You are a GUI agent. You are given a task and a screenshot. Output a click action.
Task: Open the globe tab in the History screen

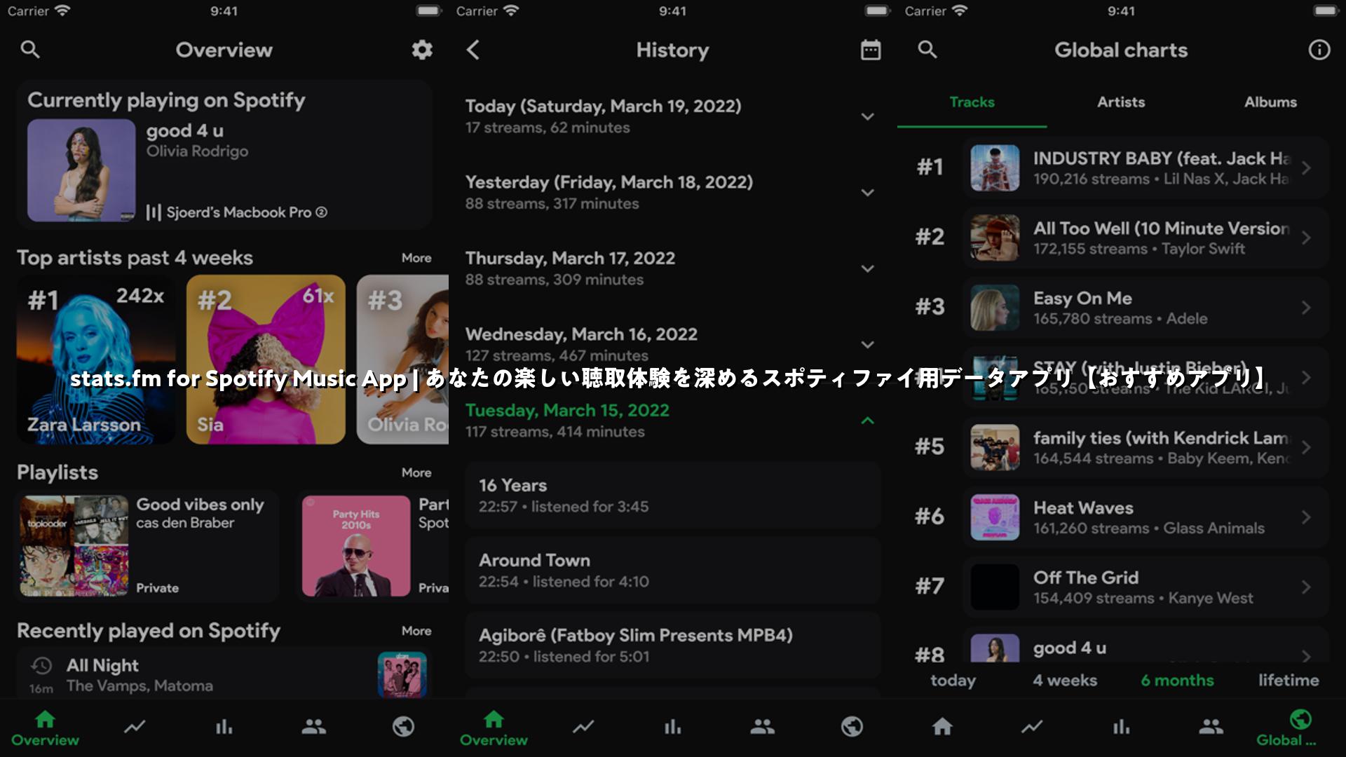point(852,727)
